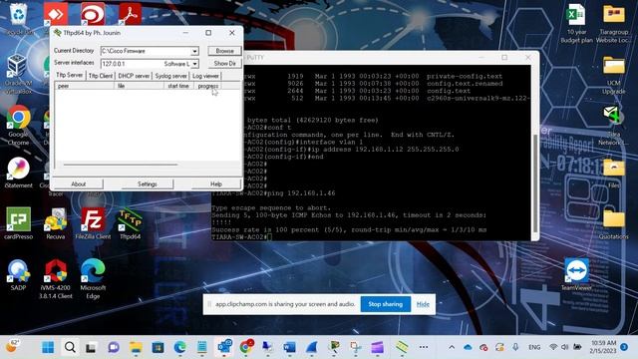Image resolution: width=638 pixels, height=359 pixels.
Task: Click the progress column header
Action: pyautogui.click(x=208, y=86)
